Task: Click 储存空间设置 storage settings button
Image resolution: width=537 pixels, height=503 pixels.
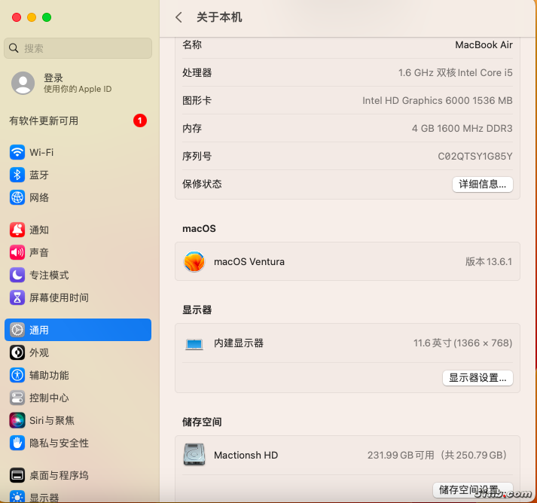Action: click(472, 490)
